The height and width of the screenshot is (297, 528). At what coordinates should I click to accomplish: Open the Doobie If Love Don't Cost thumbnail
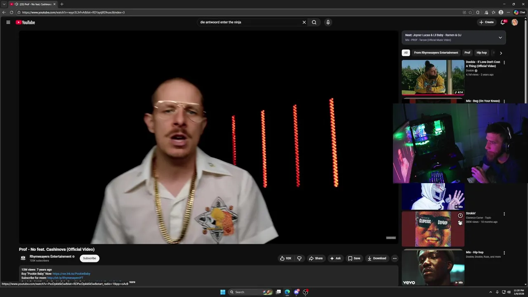pos(433,77)
